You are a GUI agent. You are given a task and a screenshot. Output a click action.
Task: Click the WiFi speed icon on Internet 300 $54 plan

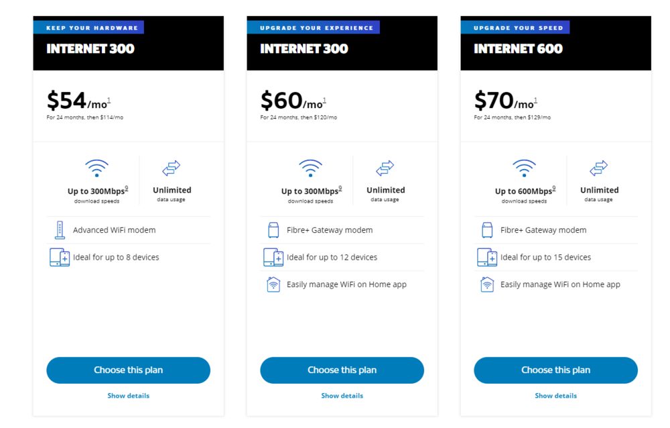(96, 168)
